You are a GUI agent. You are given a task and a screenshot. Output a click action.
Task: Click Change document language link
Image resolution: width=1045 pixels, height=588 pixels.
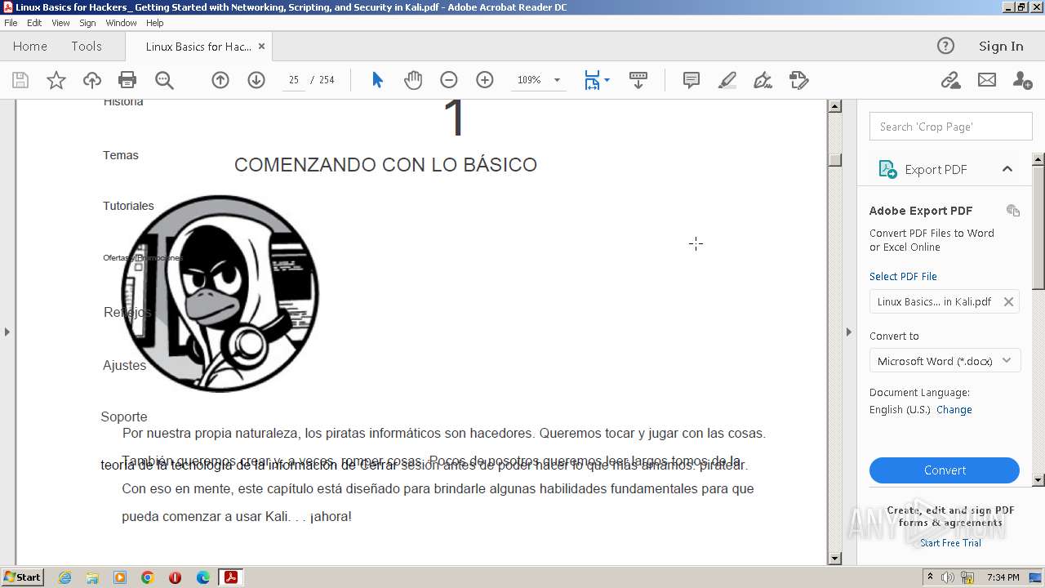point(954,410)
